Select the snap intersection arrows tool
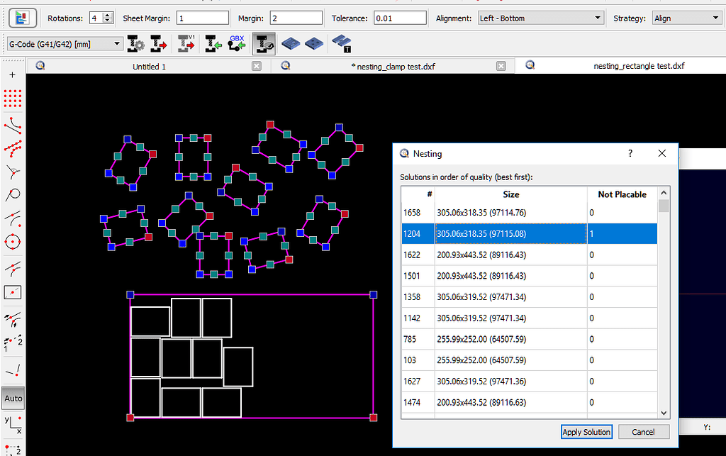The image size is (726, 456). click(13, 319)
